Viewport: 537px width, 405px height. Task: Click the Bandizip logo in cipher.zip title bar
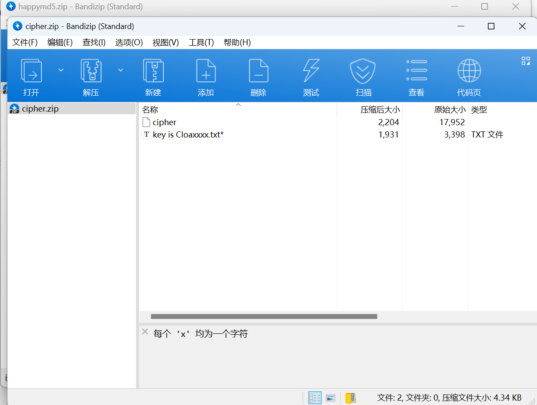pyautogui.click(x=18, y=26)
